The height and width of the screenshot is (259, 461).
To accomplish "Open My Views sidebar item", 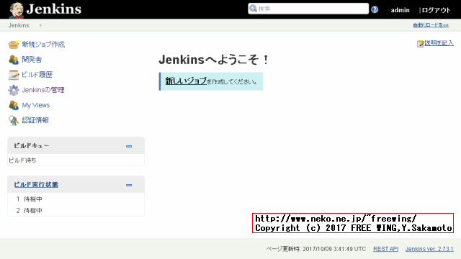I will (36, 105).
